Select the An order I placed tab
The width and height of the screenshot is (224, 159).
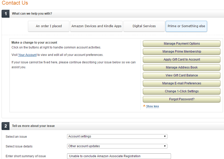pyautogui.click(x=49, y=26)
